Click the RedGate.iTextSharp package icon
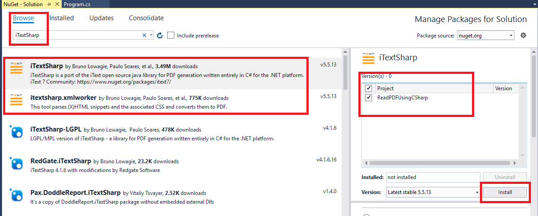538x216 pixels. point(16,163)
